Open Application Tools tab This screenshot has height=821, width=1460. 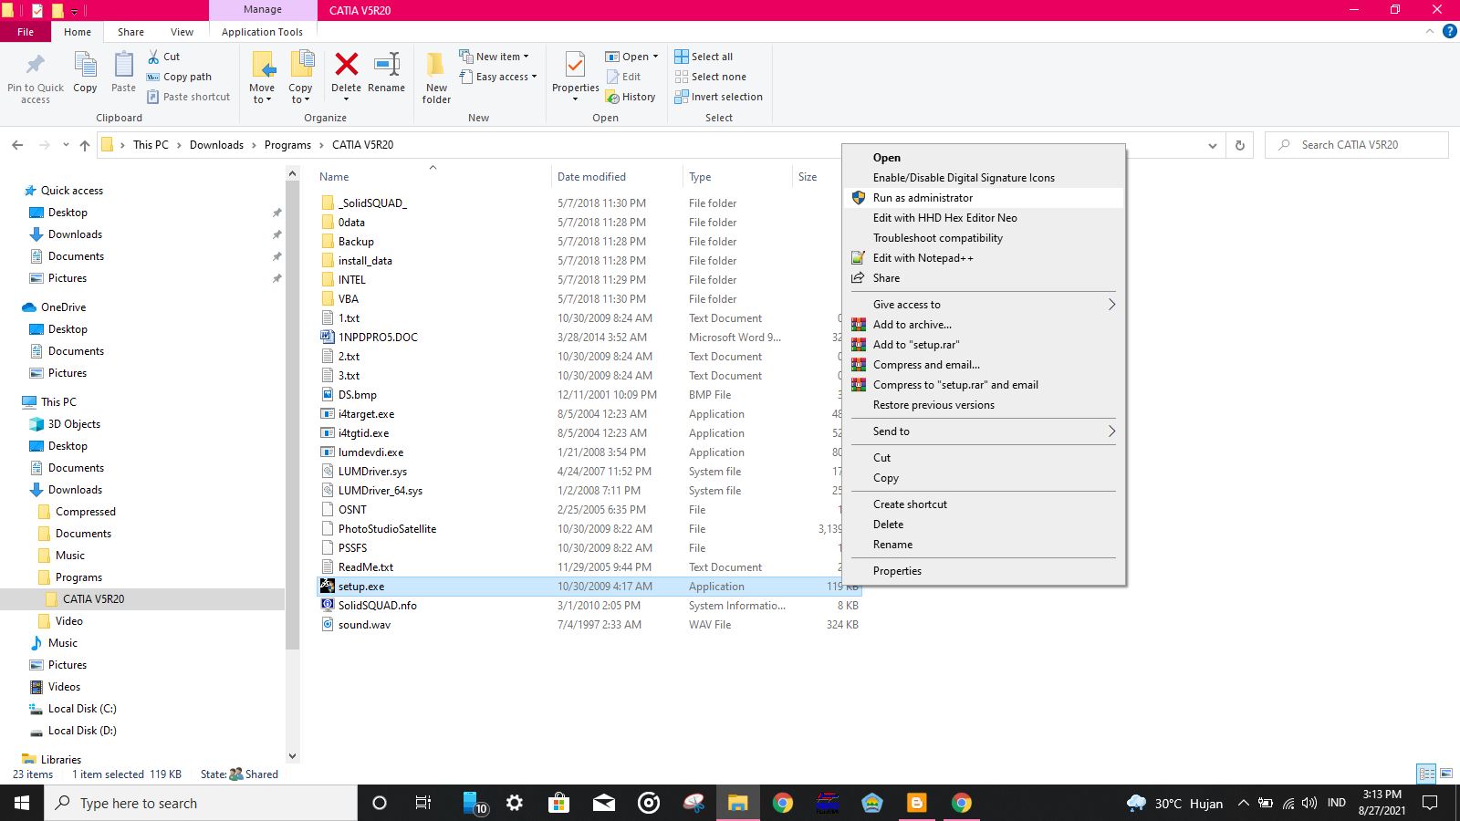coord(262,32)
